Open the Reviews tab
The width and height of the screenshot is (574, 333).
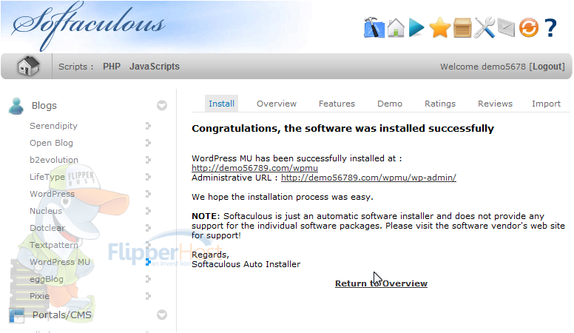pos(495,104)
